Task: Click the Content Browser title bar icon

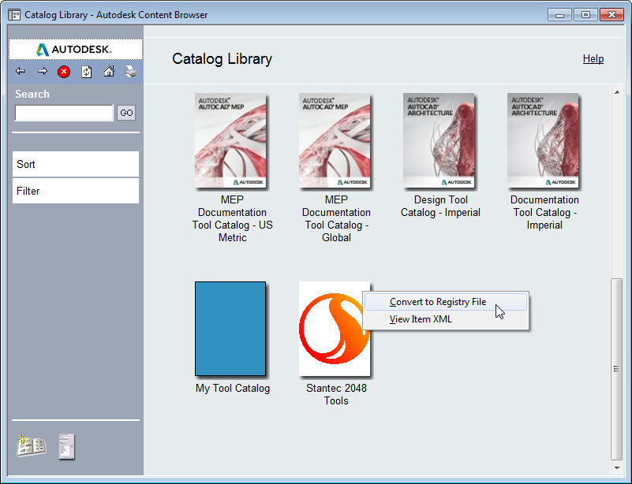Action: [14, 15]
